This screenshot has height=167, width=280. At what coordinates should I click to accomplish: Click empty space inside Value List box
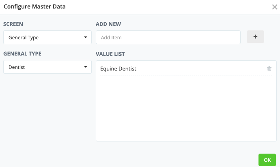click(186, 109)
